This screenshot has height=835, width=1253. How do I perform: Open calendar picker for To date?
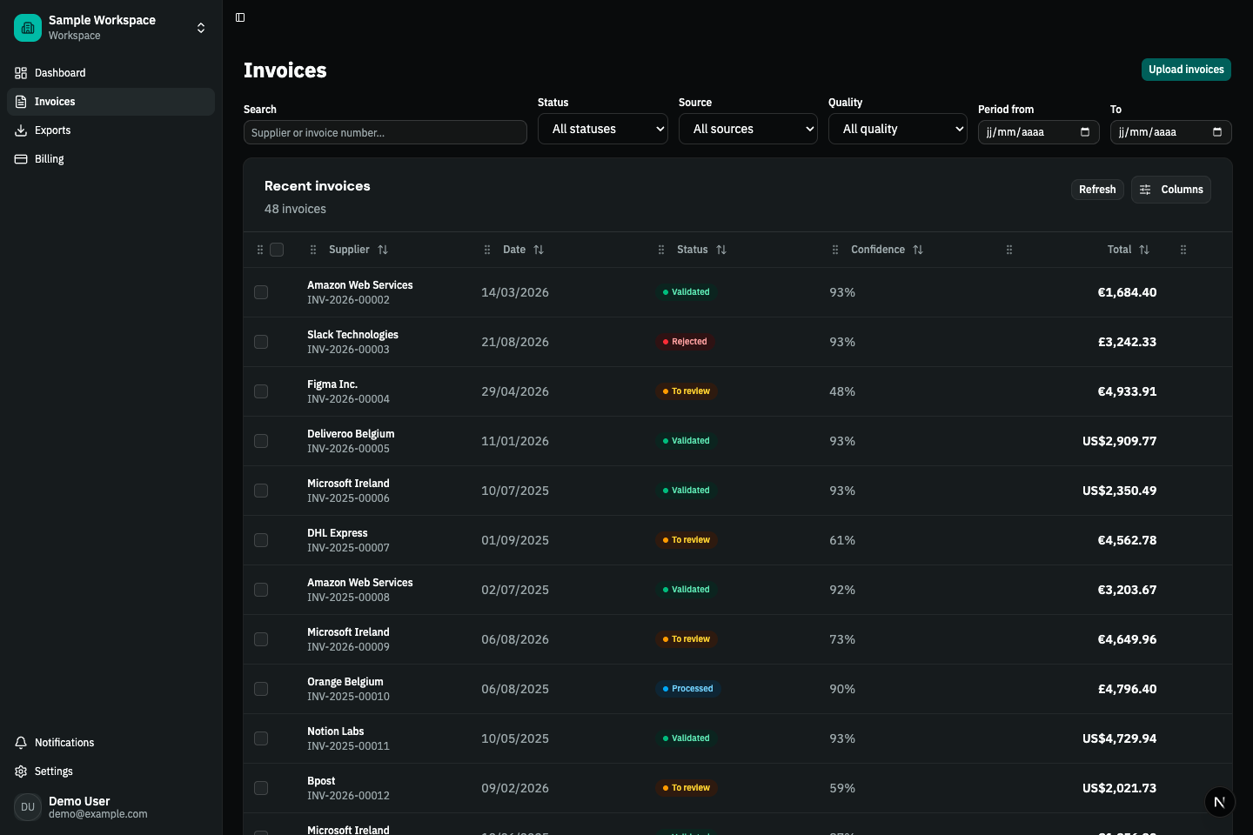1217,132
